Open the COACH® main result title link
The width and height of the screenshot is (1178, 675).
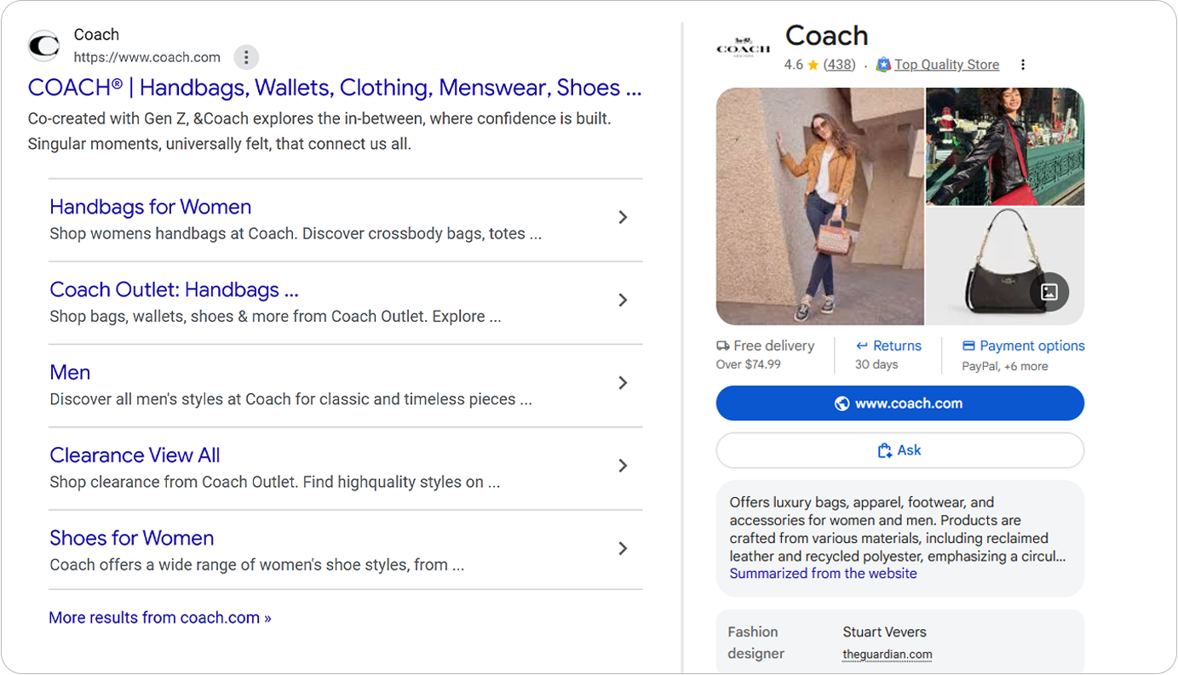pos(335,88)
